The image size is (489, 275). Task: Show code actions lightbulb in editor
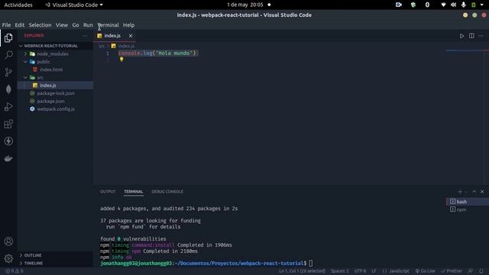(121, 60)
